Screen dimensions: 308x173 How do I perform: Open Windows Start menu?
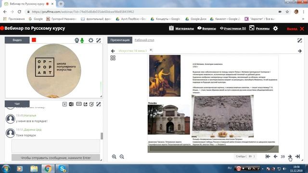[x=6, y=169]
